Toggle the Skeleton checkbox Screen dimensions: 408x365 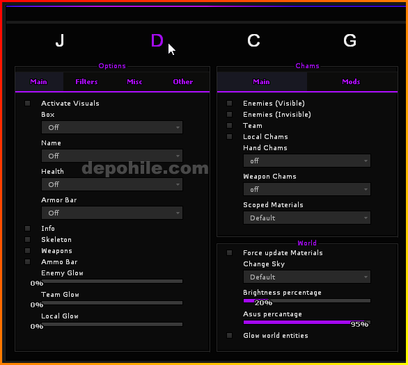(x=27, y=240)
